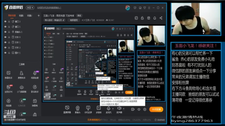
Task: Toggle visibility of the 文本 8 layer
Action: pos(5,37)
